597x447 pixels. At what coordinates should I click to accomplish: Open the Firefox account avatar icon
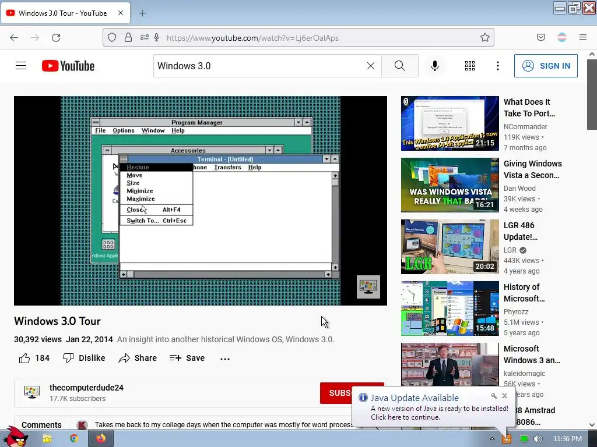562,37
